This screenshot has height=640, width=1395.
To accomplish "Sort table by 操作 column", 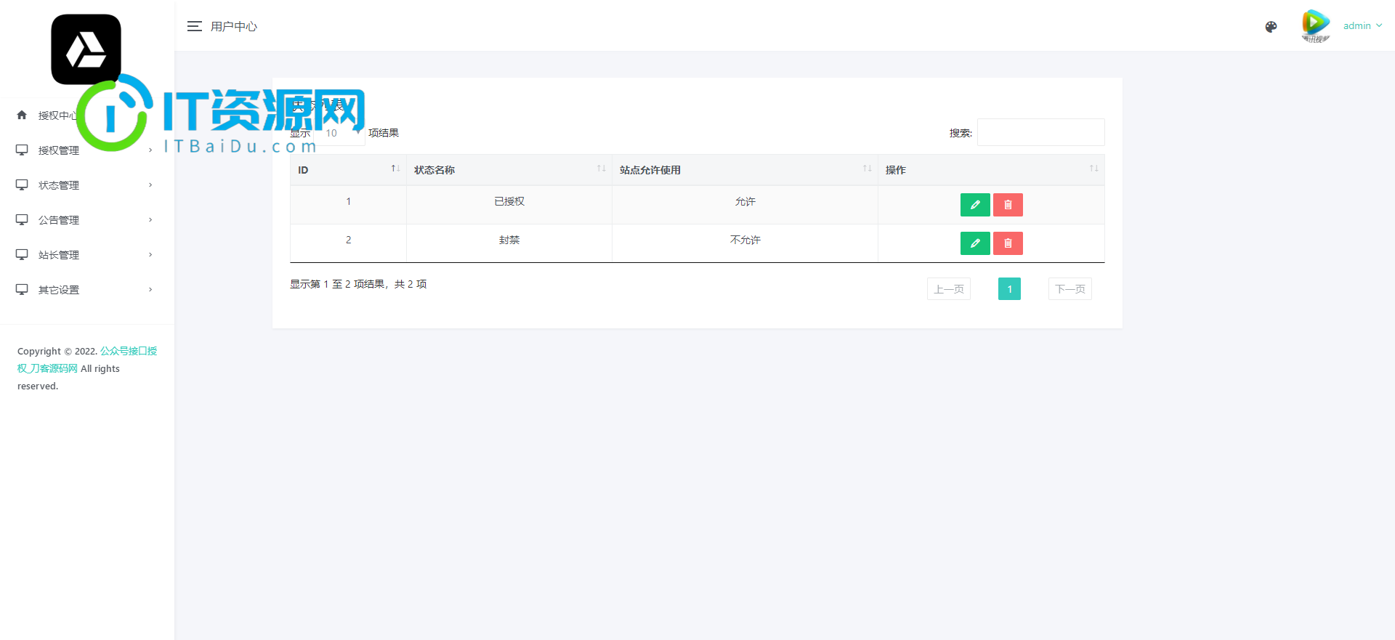I will 991,170.
